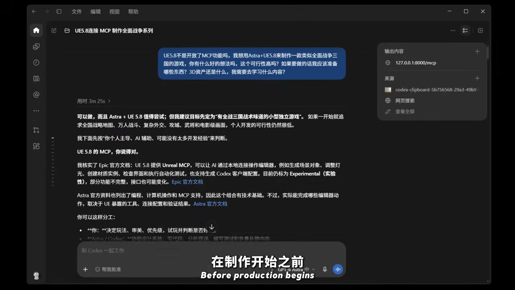Click the right panel vertical scrollbar
The image size is (515, 290).
coord(488,52)
